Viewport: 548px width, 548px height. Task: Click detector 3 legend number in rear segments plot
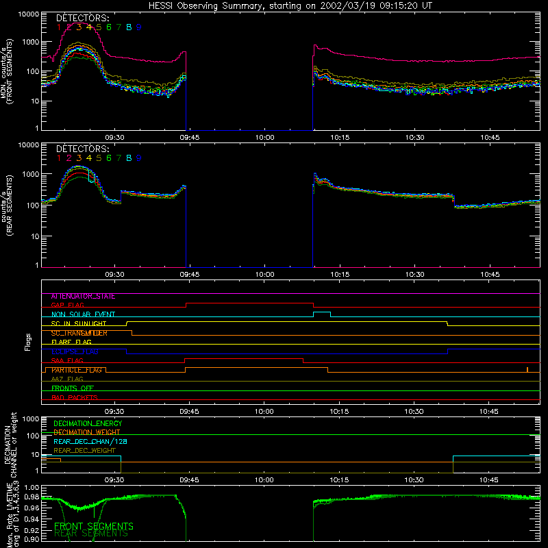pyautogui.click(x=79, y=158)
